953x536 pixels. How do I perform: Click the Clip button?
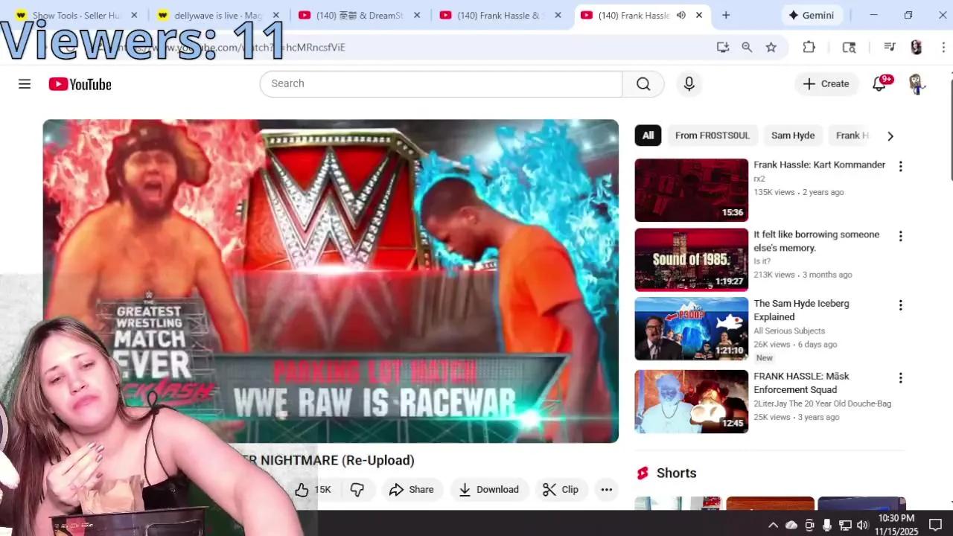tap(561, 489)
